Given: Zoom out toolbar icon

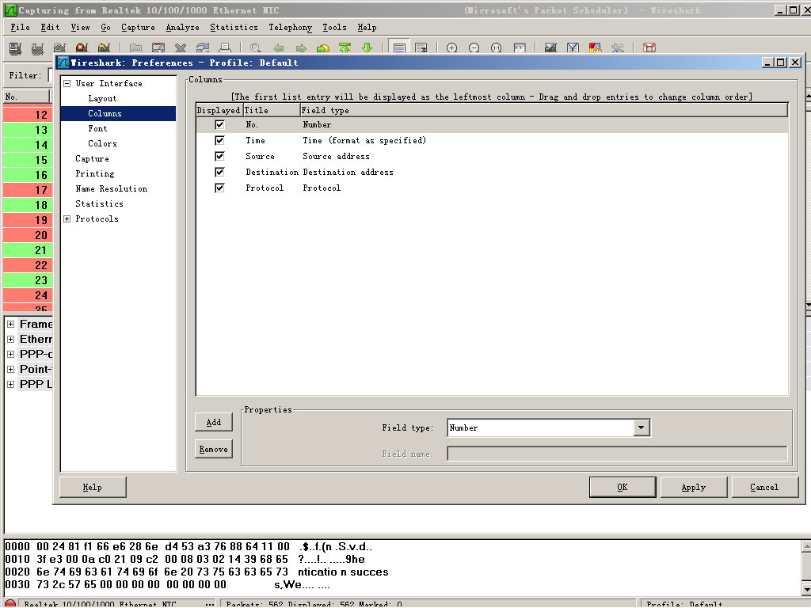Looking at the screenshot, I should (474, 48).
